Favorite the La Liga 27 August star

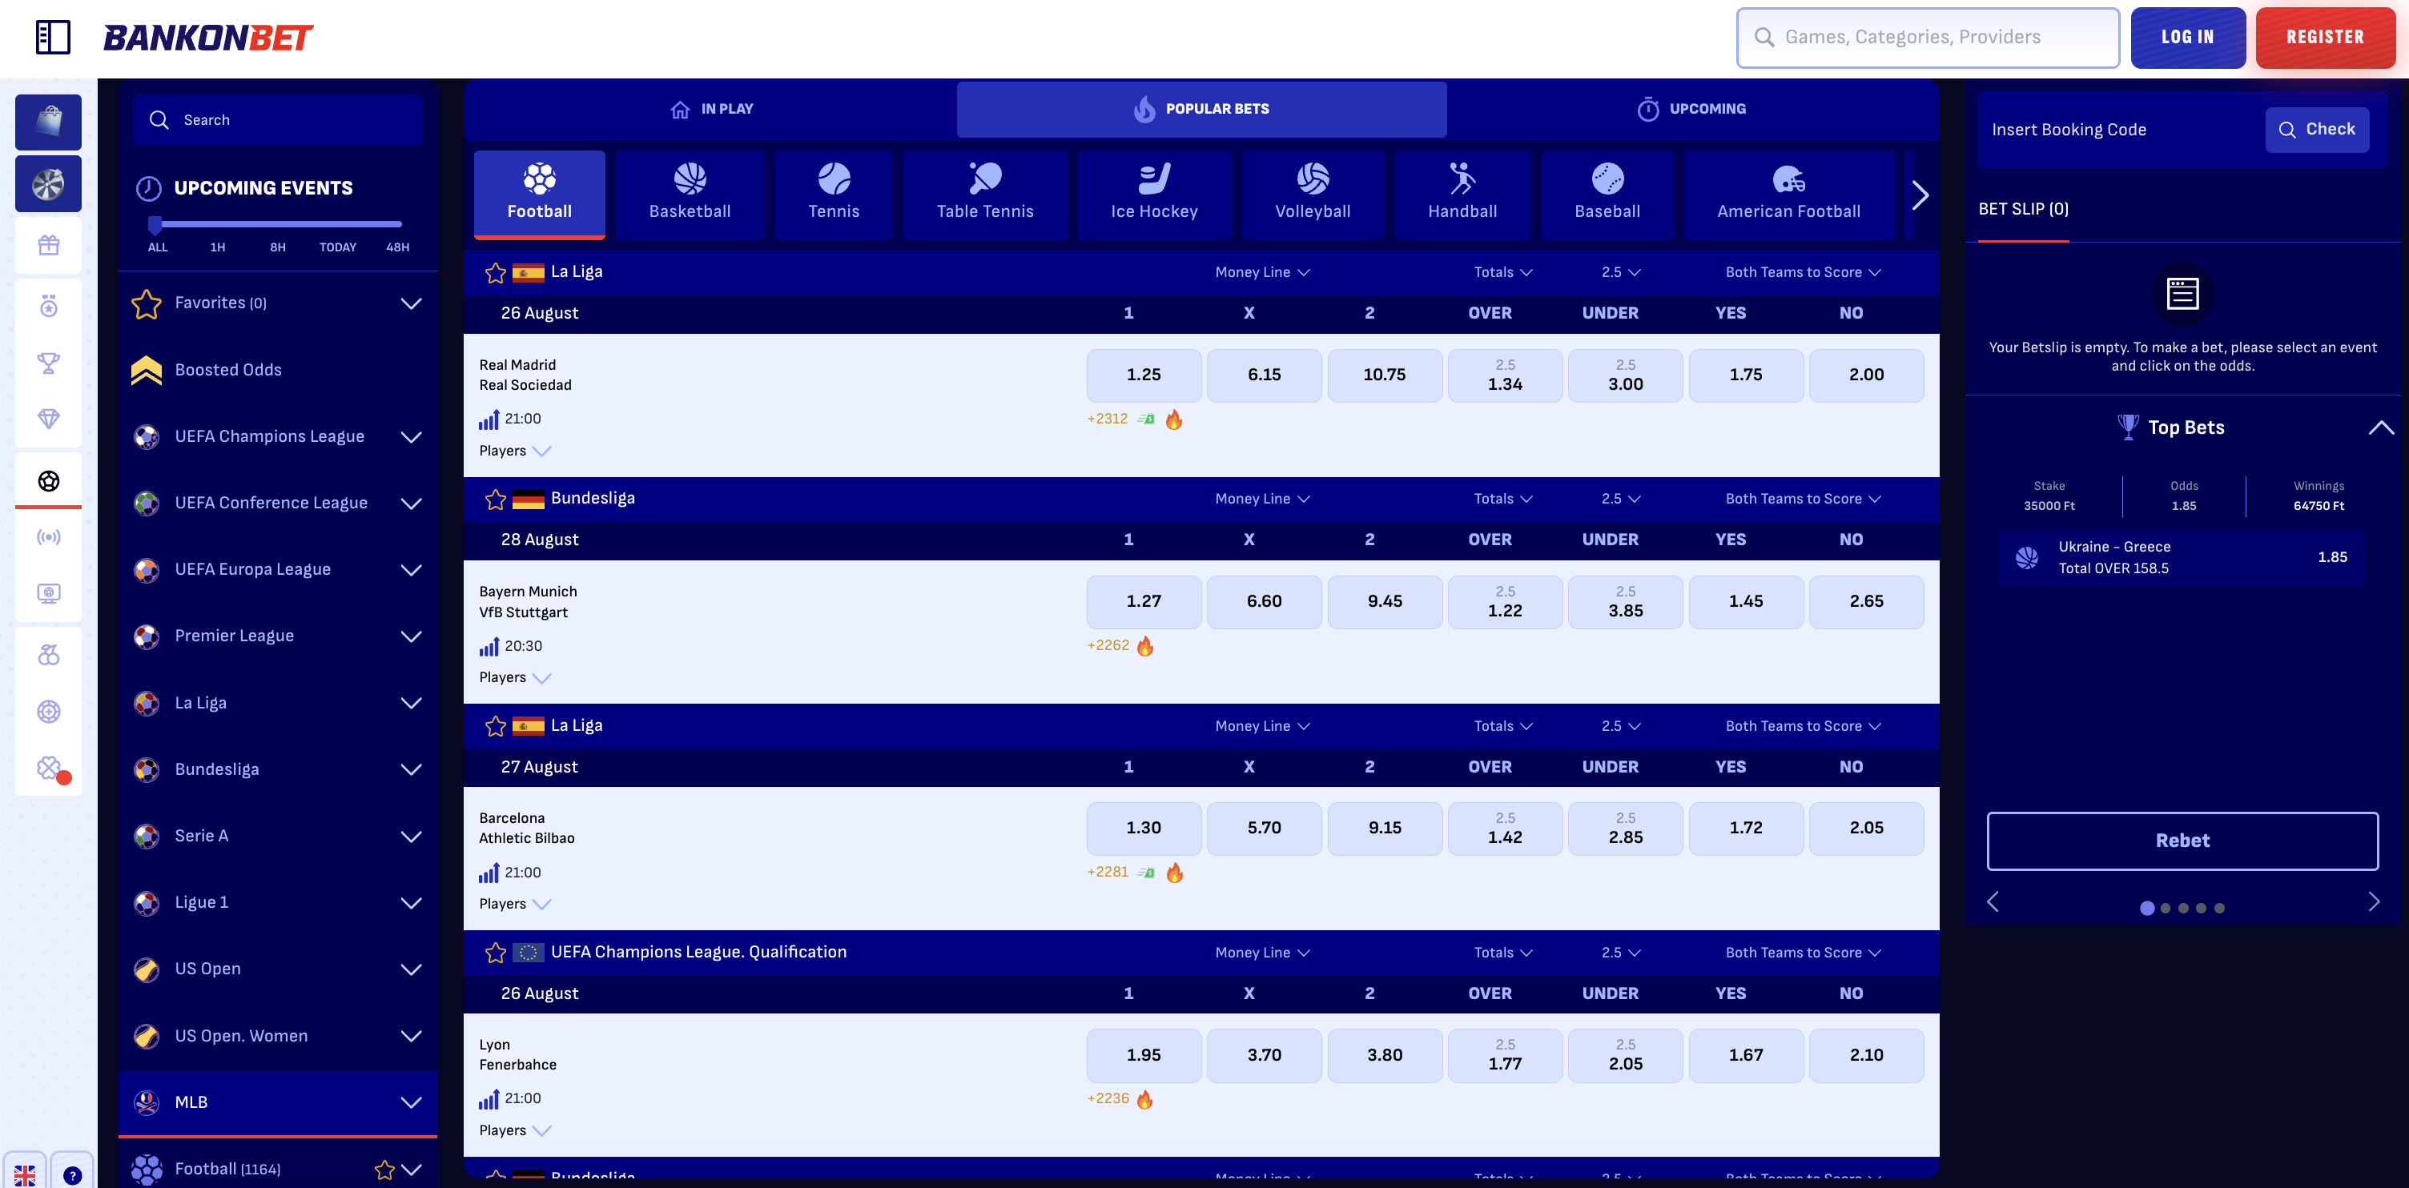(x=496, y=726)
